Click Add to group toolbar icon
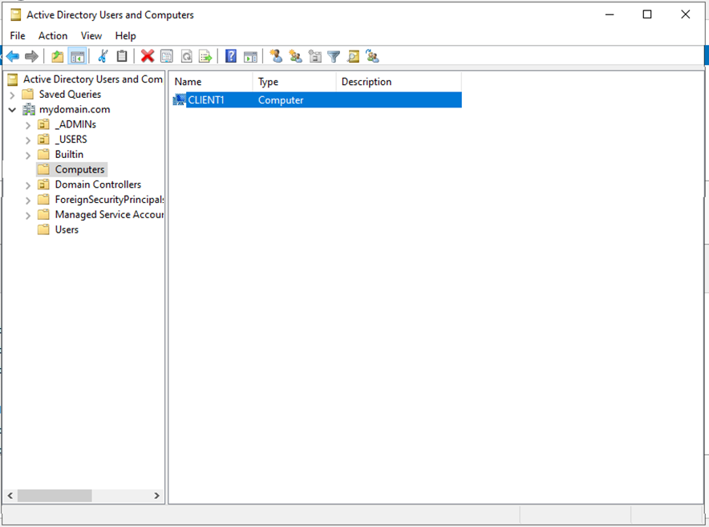 tap(372, 56)
